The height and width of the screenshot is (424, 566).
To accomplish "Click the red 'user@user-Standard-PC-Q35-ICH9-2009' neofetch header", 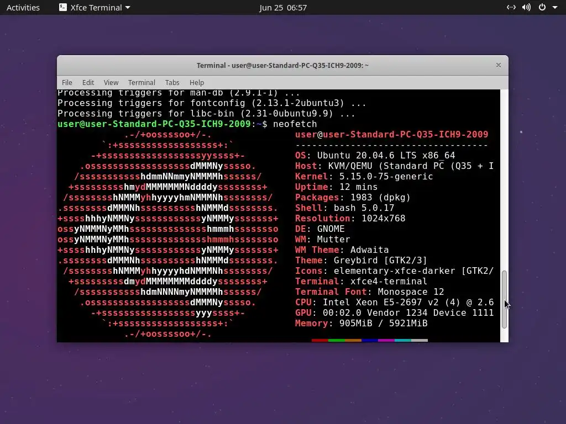I will coord(392,135).
